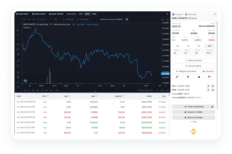Set show info position to LEFT
232x154 pixels.
click(81, 14)
